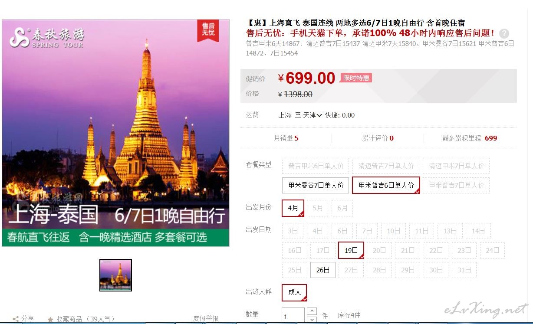
Task: Click the product thumbnail below main image
Action: [x=115, y=275]
